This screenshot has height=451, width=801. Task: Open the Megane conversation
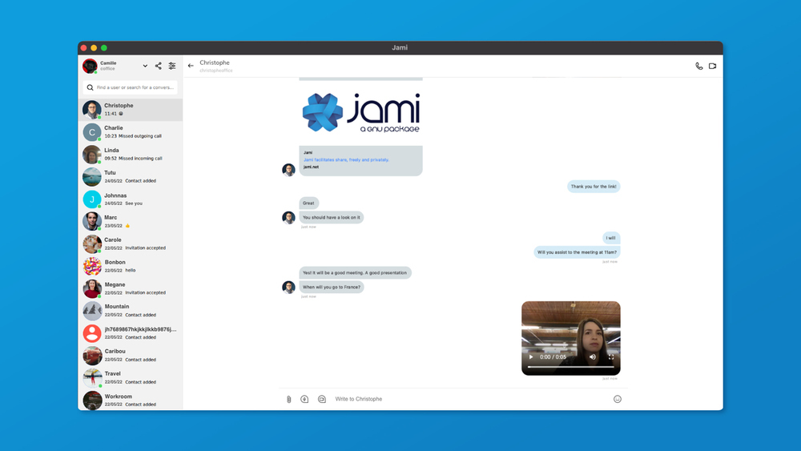(x=131, y=288)
